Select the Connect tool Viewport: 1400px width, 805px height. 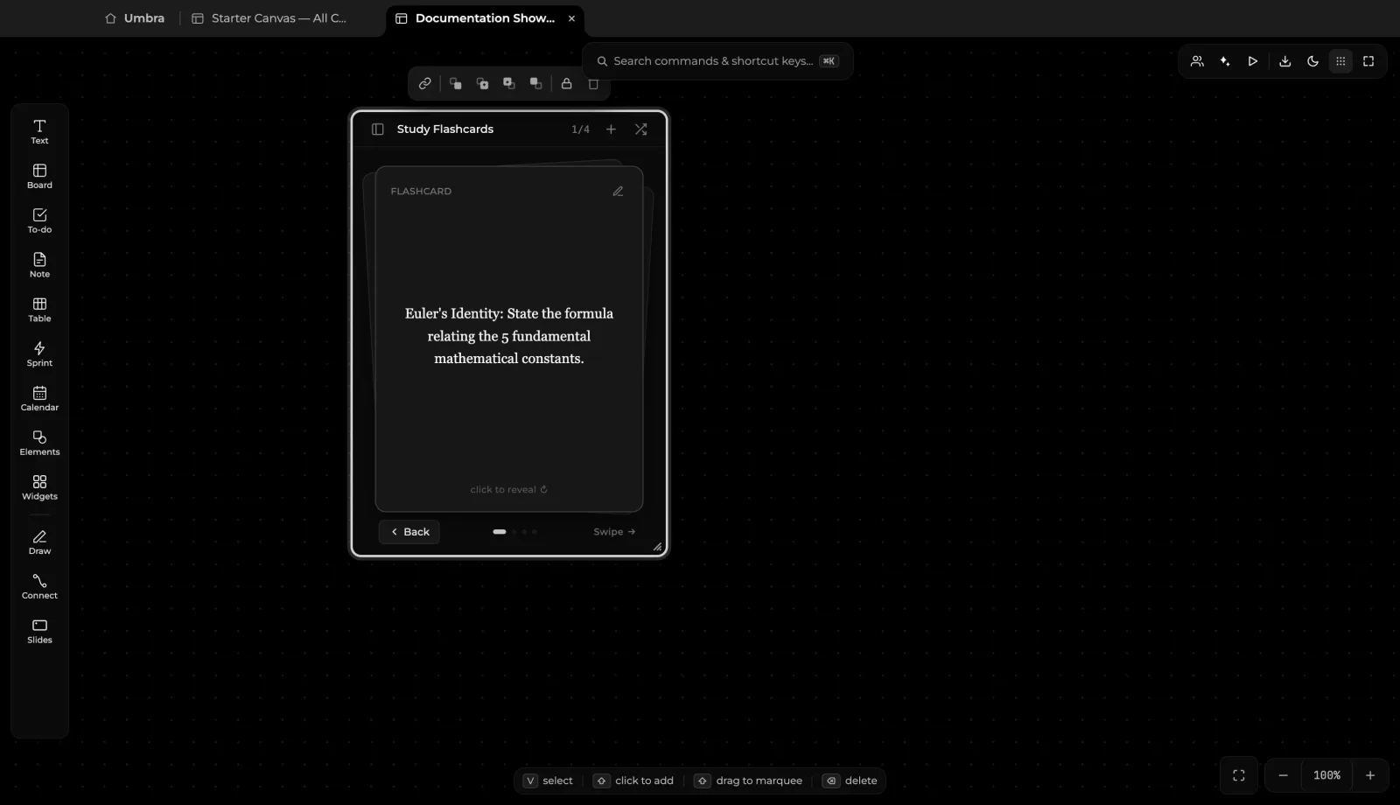[x=39, y=587]
